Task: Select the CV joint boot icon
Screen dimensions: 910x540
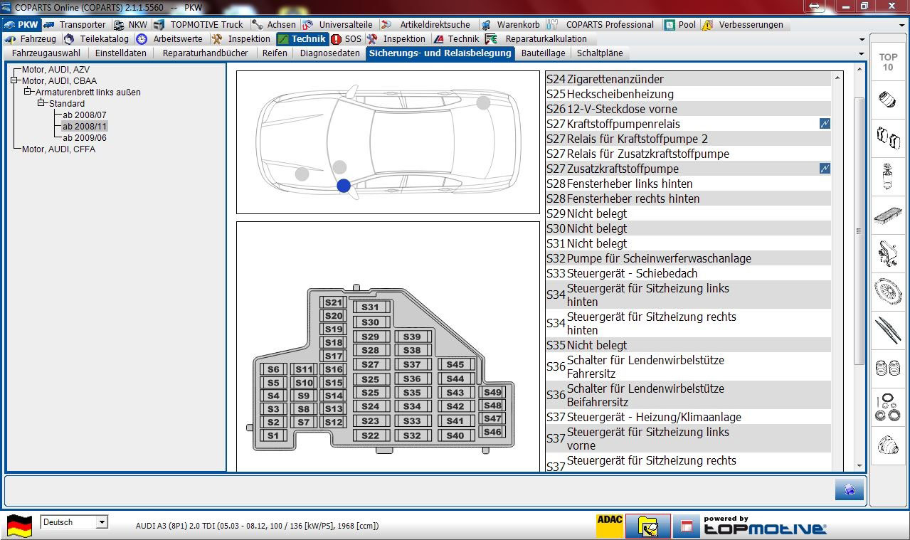Action: tap(888, 445)
